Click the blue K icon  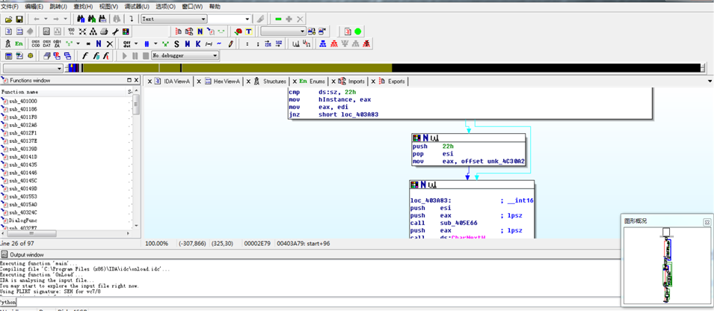[198, 43]
